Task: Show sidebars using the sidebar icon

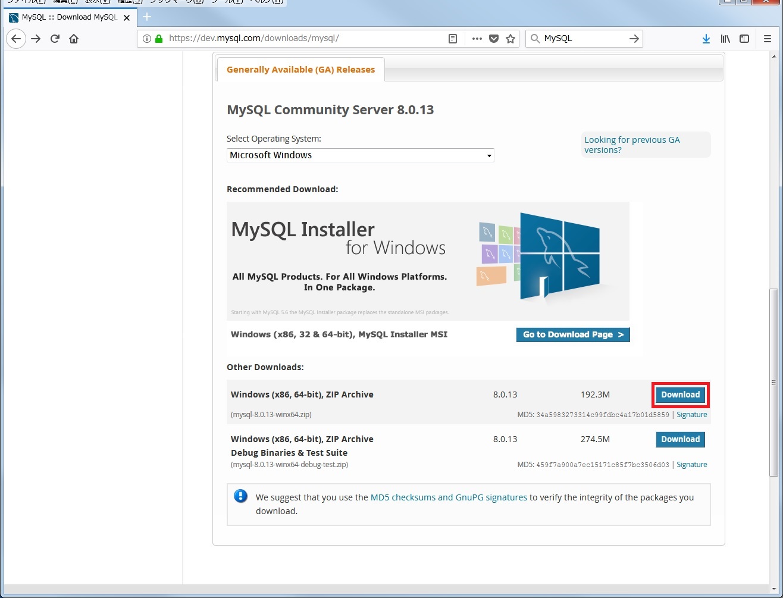Action: pyautogui.click(x=744, y=39)
